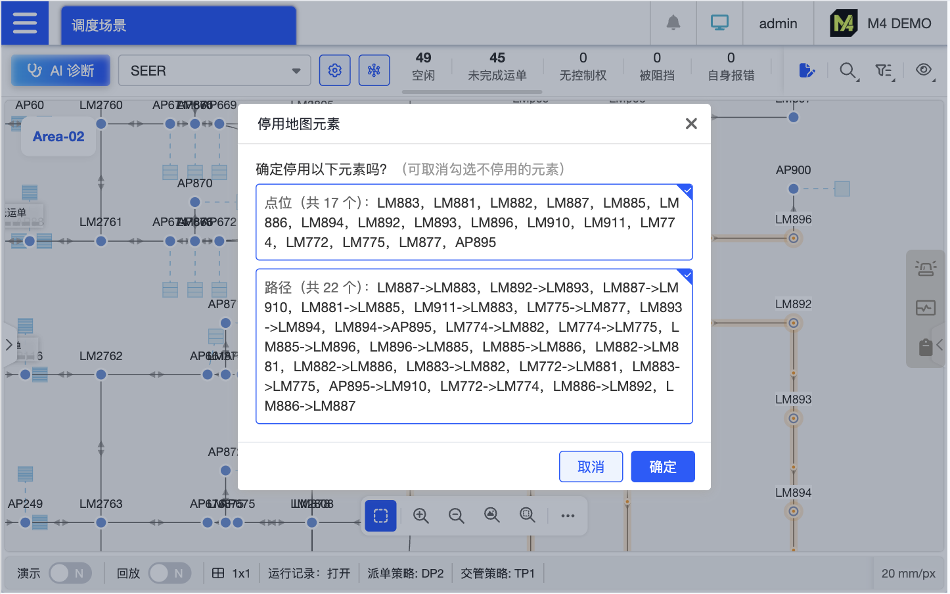This screenshot has height=594, width=950.
Task: Open the alarm panel on the right sidebar
Action: (926, 267)
